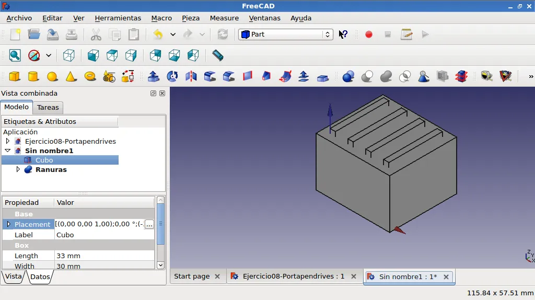This screenshot has width=535, height=300.
Task: Open a file with folder icon
Action: click(34, 34)
